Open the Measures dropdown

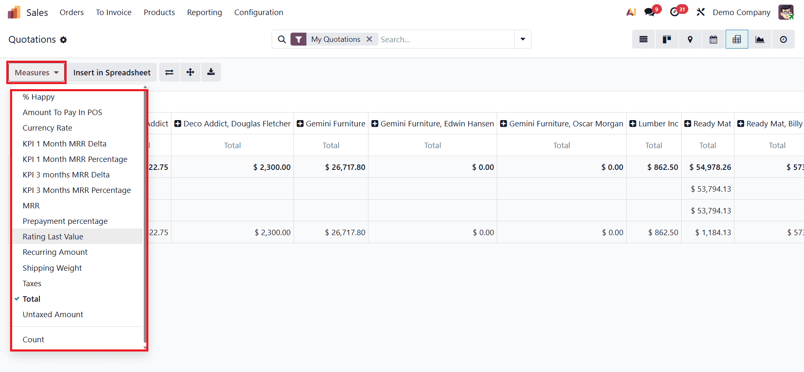(36, 72)
